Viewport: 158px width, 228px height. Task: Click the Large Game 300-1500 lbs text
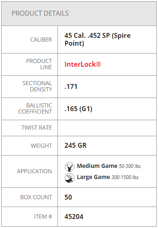[x=108, y=177]
